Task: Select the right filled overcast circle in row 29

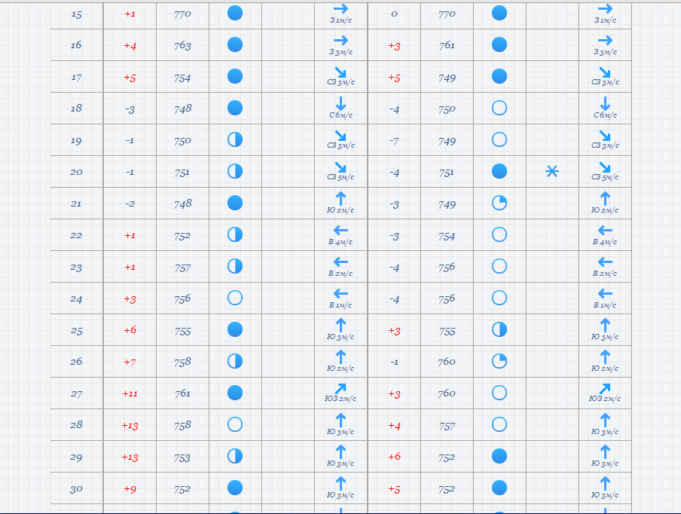Action: [499, 456]
